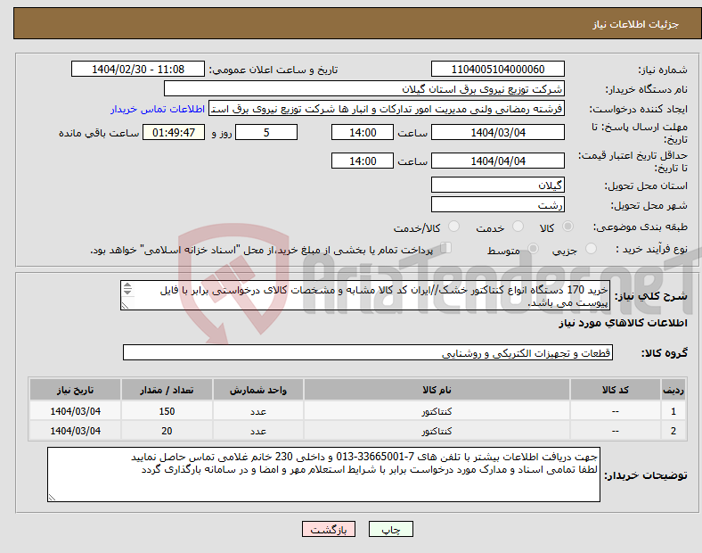This screenshot has width=702, height=553.
Task: Click کنتاکتور in table row 2
Action: (437, 431)
